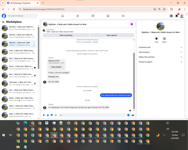Viewport: 188px width, 150px height.
Task: Open options menu on Wykisha conversation row
Action: [32, 44]
